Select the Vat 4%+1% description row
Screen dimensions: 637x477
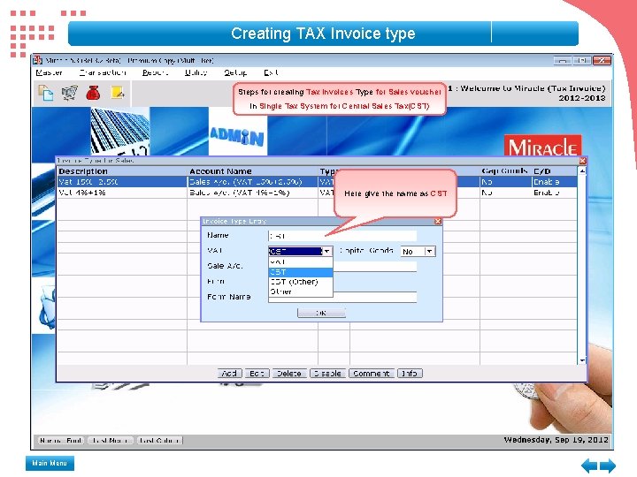click(122, 193)
